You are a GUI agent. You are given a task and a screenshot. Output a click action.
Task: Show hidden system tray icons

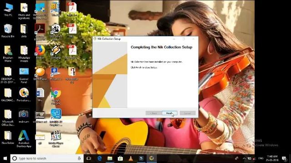pos(244,158)
